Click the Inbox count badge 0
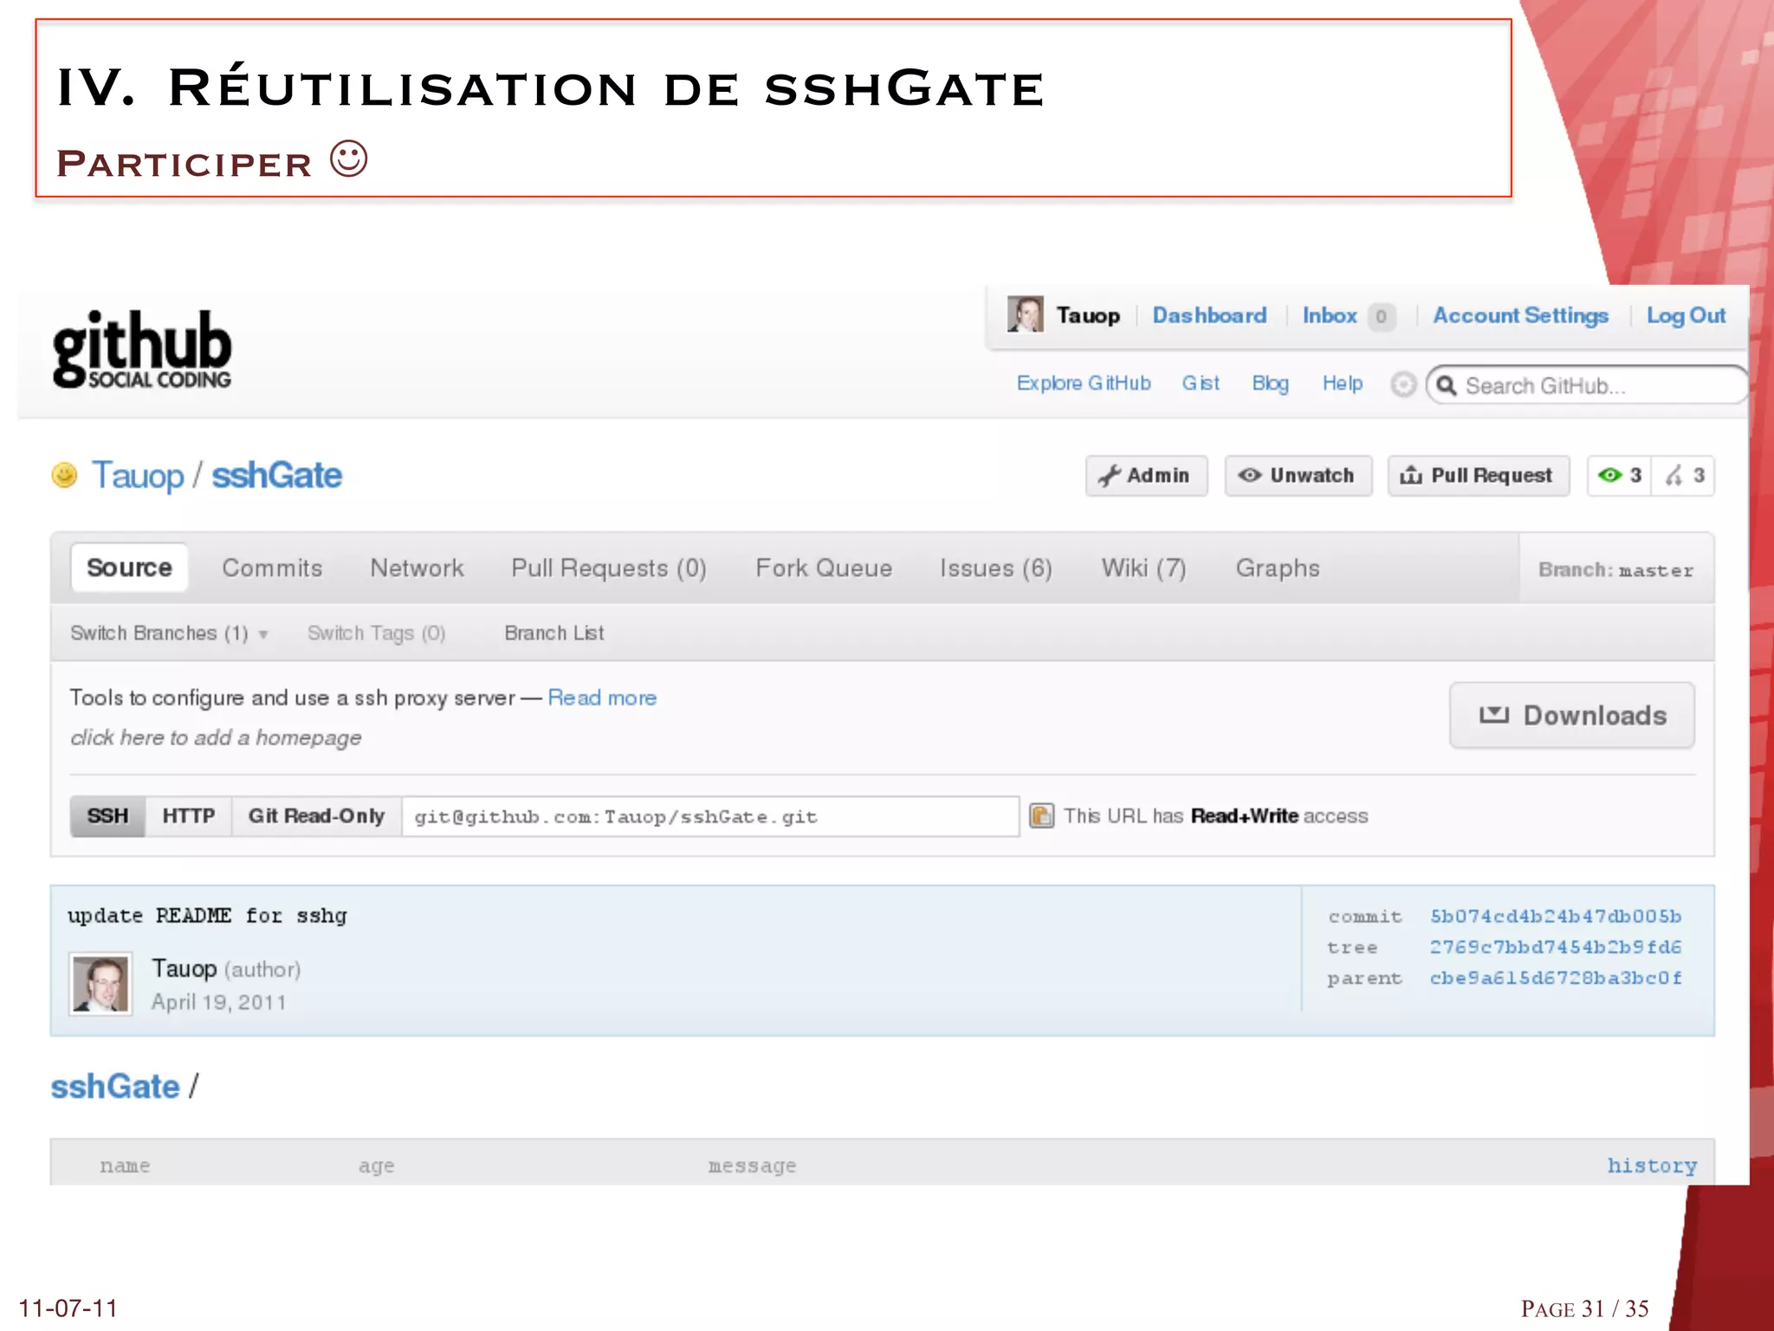 1381,316
